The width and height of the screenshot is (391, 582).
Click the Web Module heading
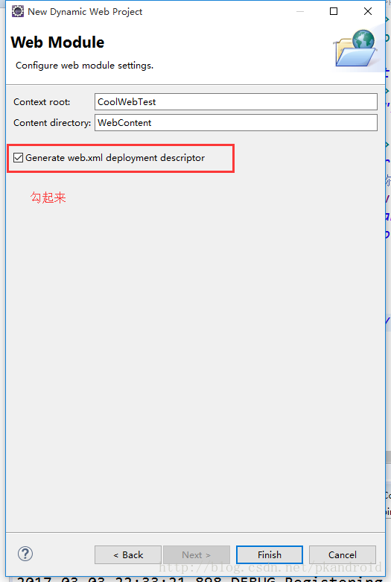pyautogui.click(x=57, y=42)
